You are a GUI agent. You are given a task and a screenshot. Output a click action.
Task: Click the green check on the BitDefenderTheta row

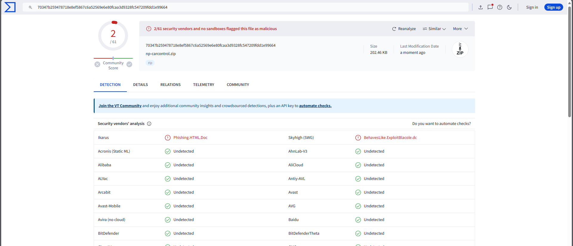click(358, 234)
